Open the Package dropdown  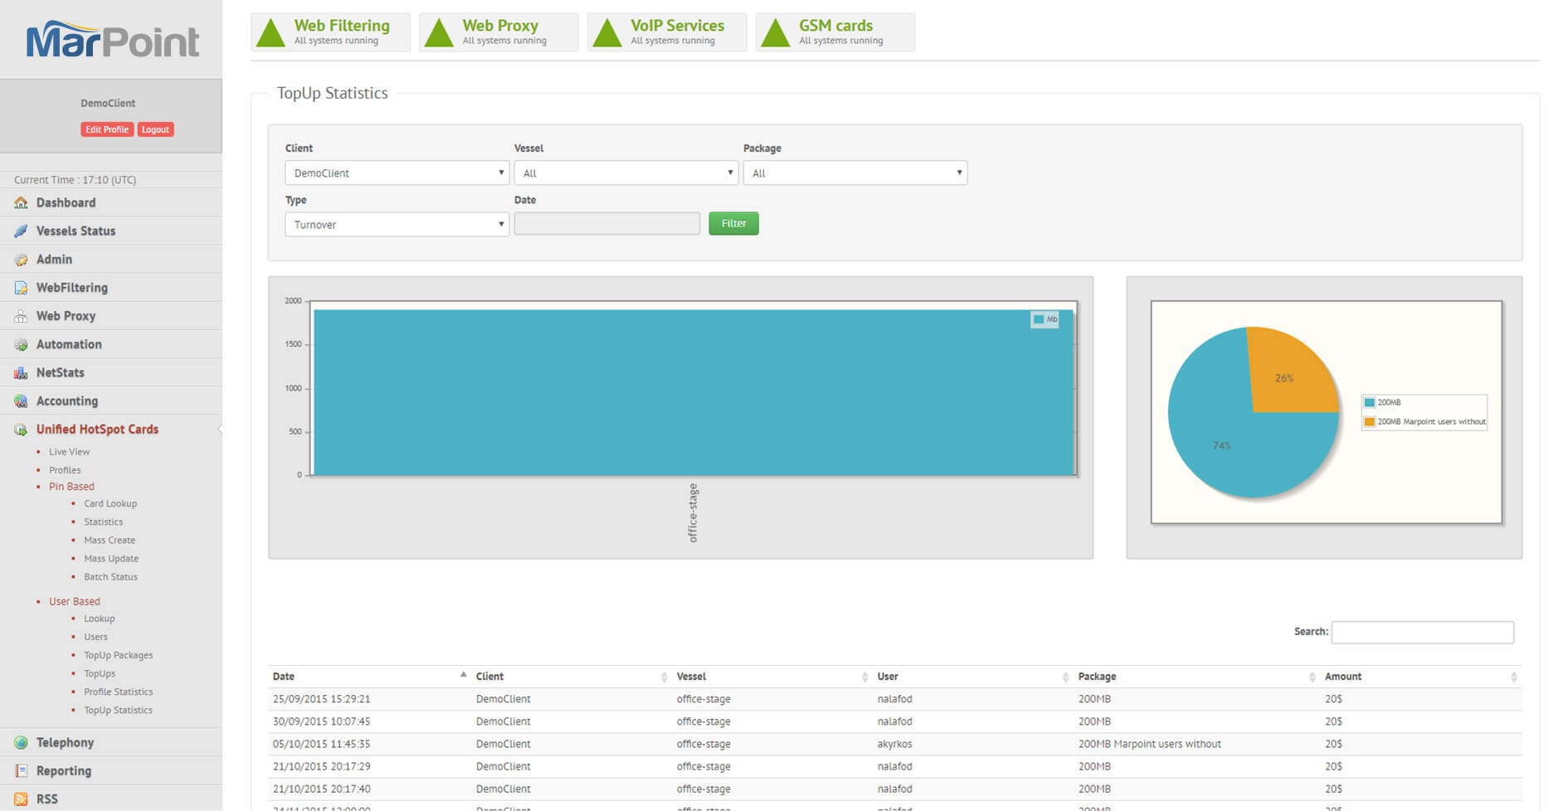coord(855,172)
